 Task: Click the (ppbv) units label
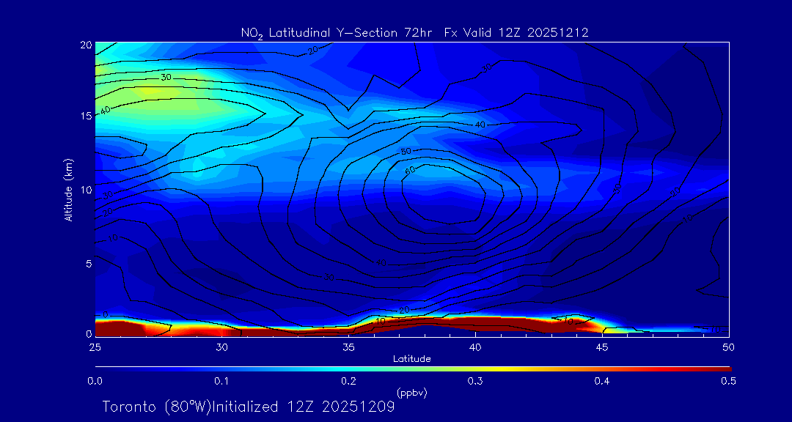click(x=411, y=393)
